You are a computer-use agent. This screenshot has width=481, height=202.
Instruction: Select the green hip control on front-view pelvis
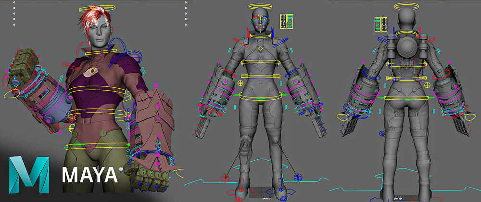coord(260,95)
